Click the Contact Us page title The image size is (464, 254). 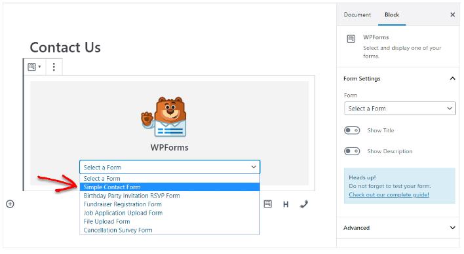click(x=66, y=47)
